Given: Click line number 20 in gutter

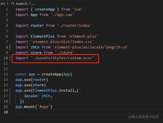Looking at the screenshot, I should coord(6,112).
